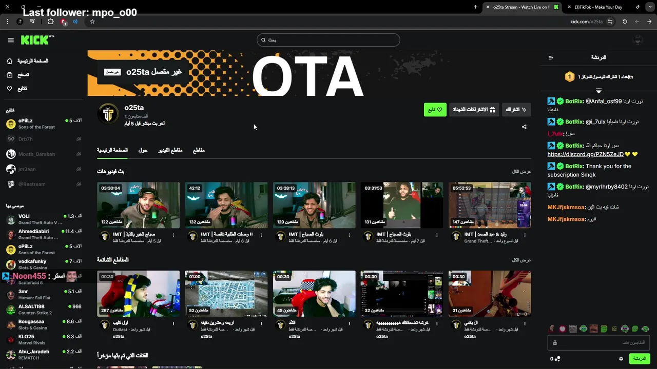Click the offline Drb7h followed channel
Screen dimensions: 657x369
click(44, 139)
